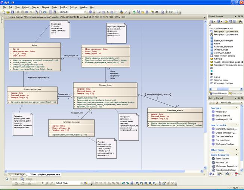Open the Default Style dropdown at bottom
This screenshot has width=244, height=190.
[69, 183]
